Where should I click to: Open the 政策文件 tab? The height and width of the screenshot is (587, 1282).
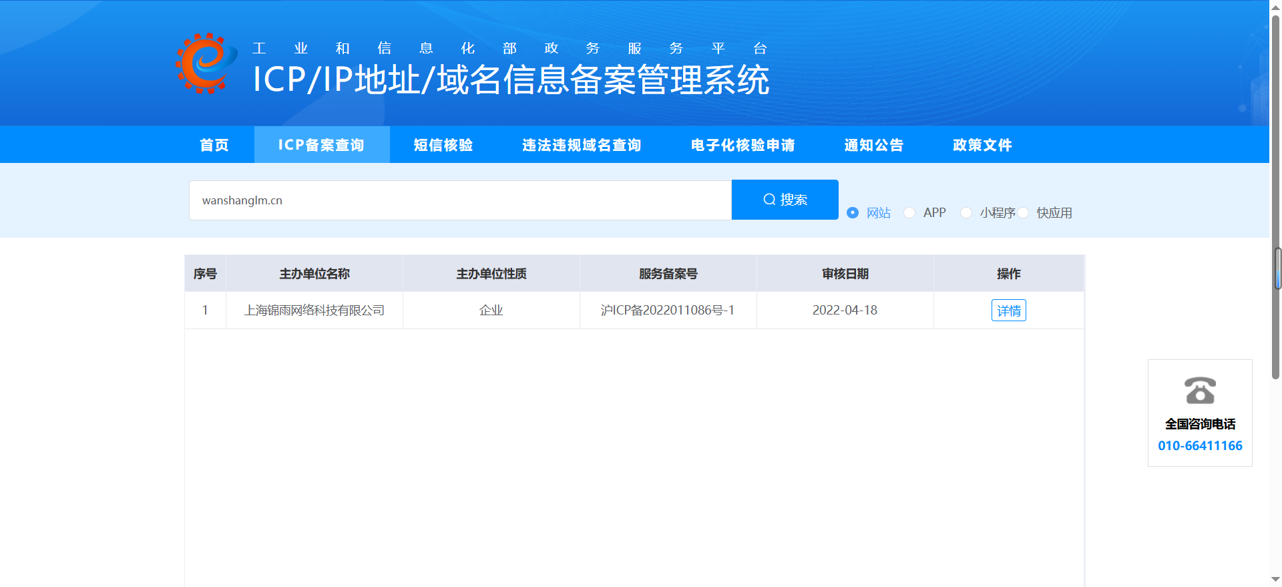(x=983, y=145)
